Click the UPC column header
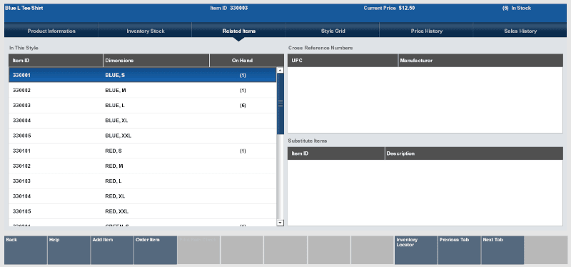This screenshot has width=571, height=267. pyautogui.click(x=343, y=61)
